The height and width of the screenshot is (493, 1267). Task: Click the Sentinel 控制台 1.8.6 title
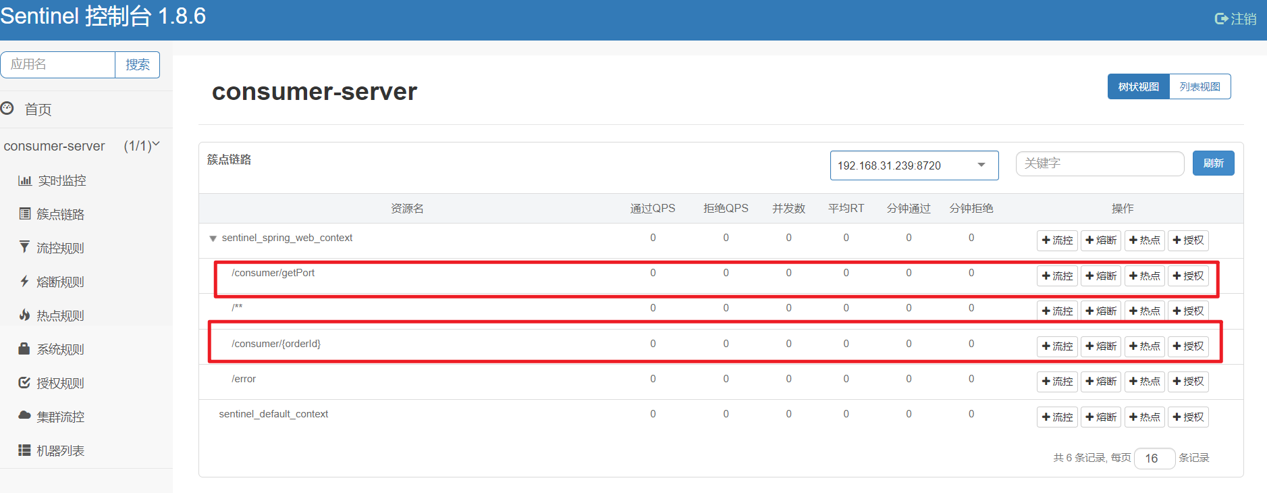pos(103,16)
